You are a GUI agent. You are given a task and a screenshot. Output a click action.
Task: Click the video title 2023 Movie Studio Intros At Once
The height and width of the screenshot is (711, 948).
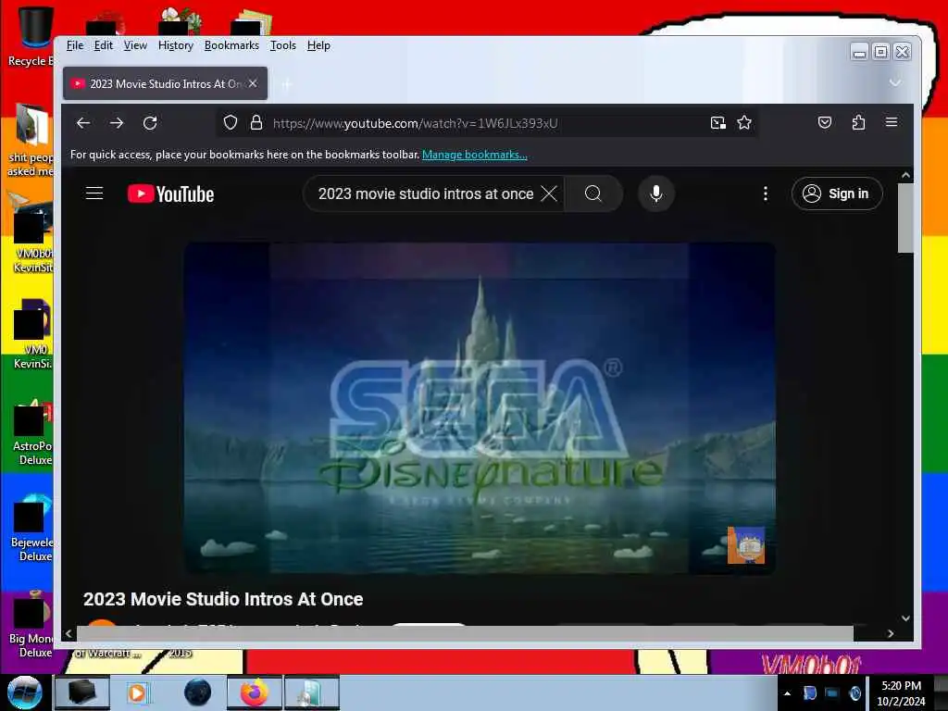[x=223, y=599]
